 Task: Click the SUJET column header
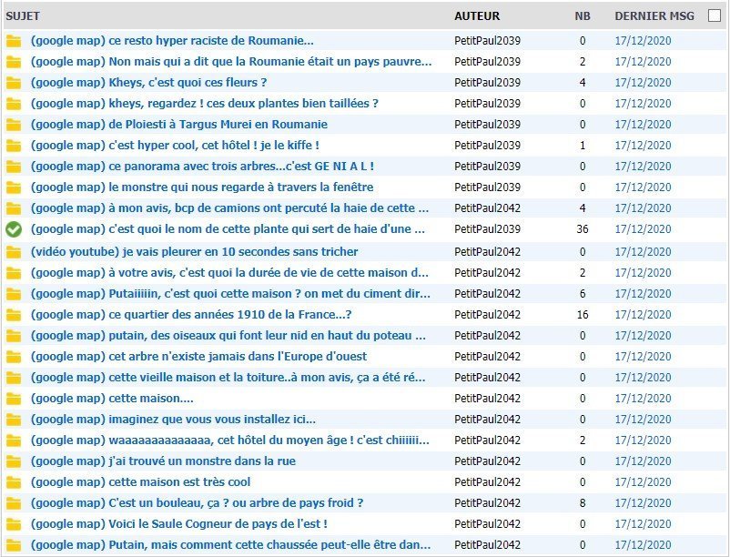tap(23, 15)
